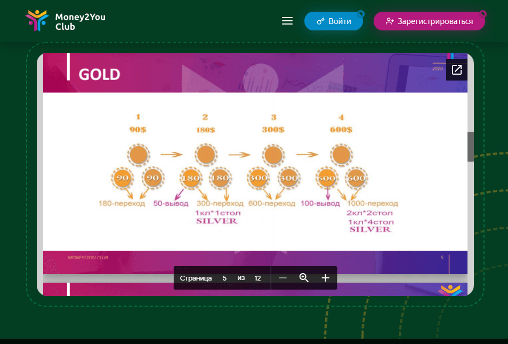Select the current page number field
This screenshot has height=344, width=508.
click(224, 278)
